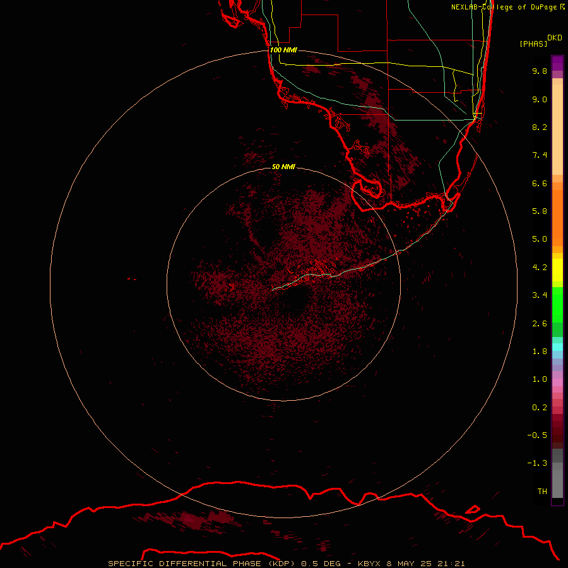
Task: Select the 1.8 scale label
Action: [x=540, y=352]
